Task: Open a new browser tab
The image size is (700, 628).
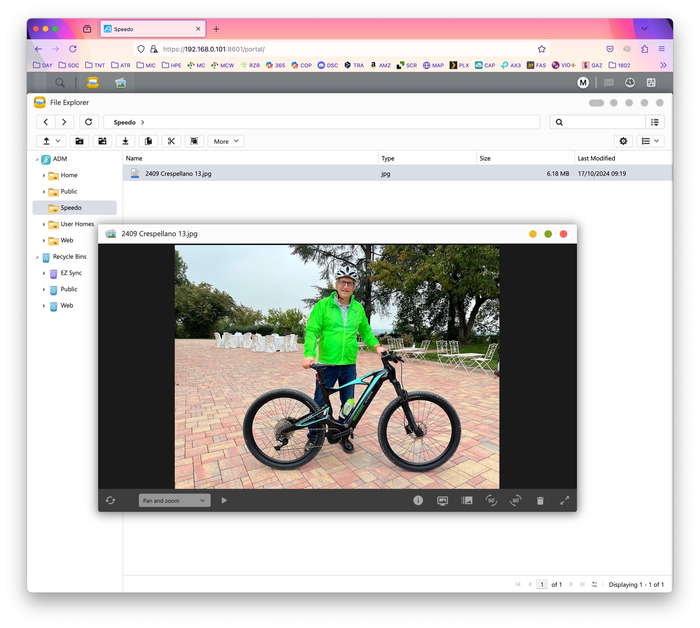Action: coord(216,29)
